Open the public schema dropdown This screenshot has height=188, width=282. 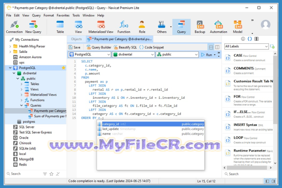(177, 54)
